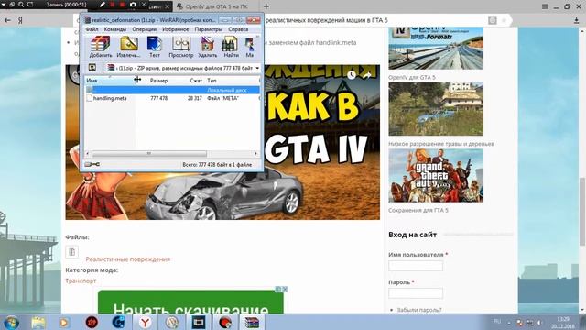Screen dimensions: 586x330
Task: Open the OpenIV для GTA 5 link
Action: coord(412,77)
